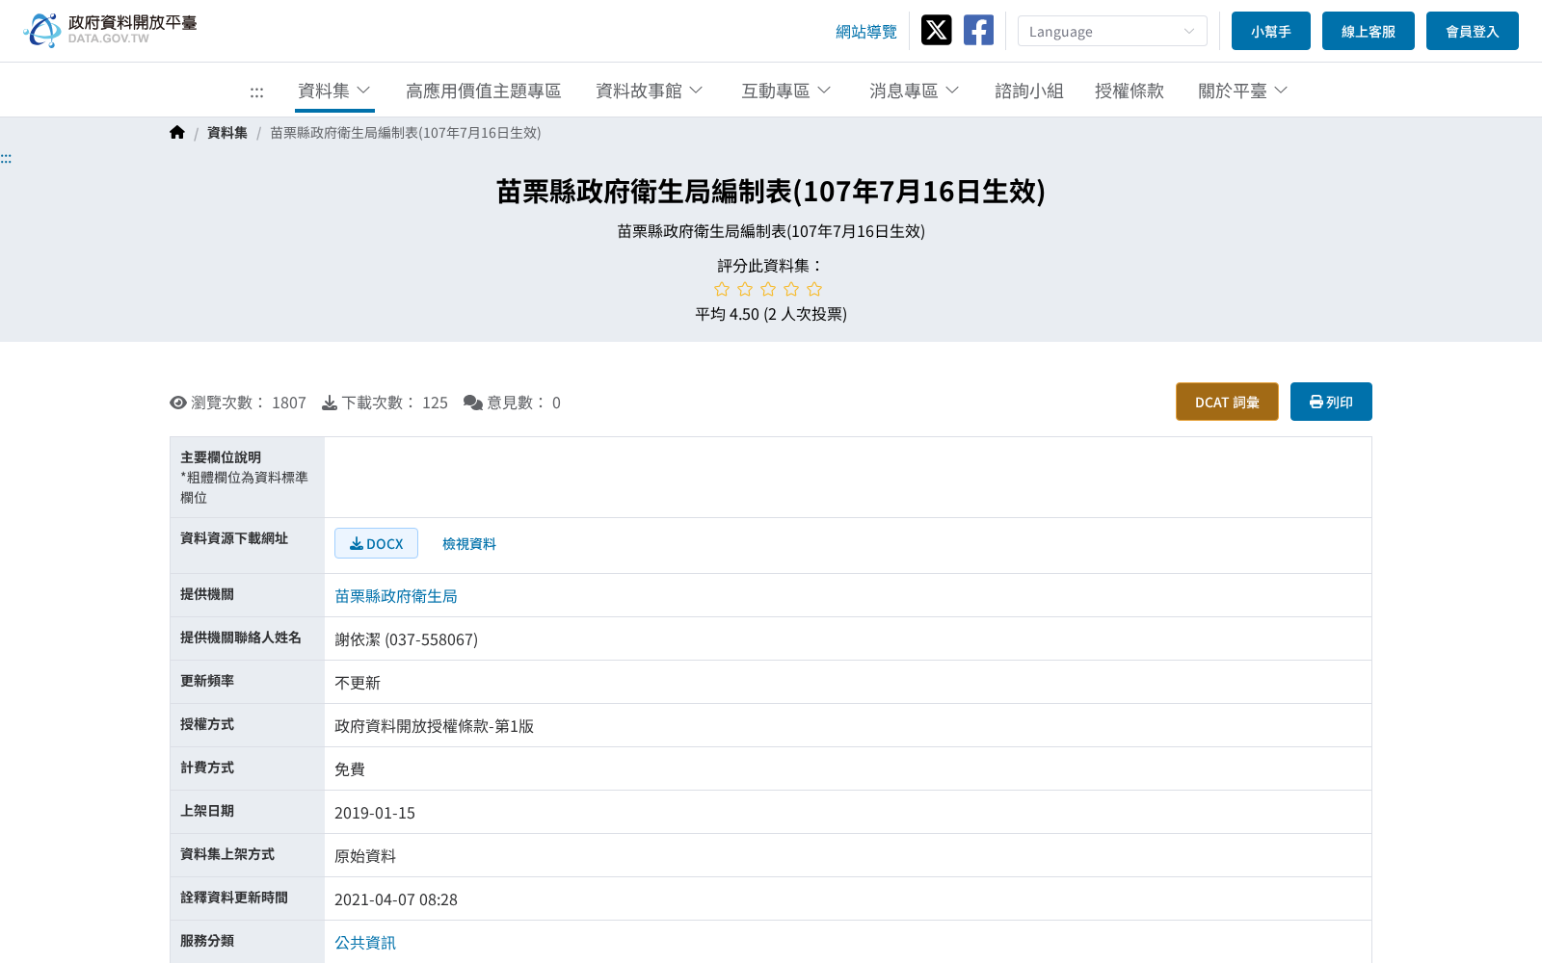Click 意見數 0 comment count
Image resolution: width=1542 pixels, height=963 pixels.
coord(512,403)
